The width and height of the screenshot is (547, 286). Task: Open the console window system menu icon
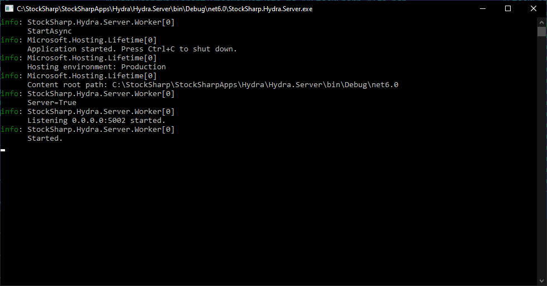(9, 9)
